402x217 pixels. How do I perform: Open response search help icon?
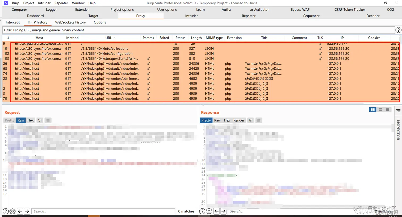click(202, 211)
